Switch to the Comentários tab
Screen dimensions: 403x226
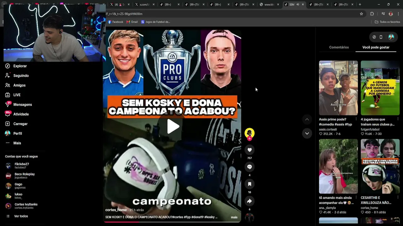point(339,47)
